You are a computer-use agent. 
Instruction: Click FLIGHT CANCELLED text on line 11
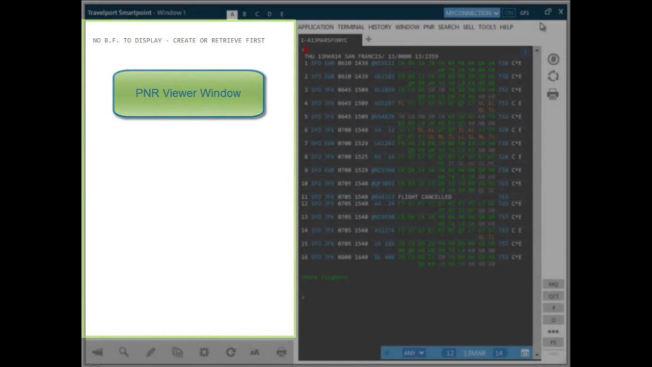point(424,197)
